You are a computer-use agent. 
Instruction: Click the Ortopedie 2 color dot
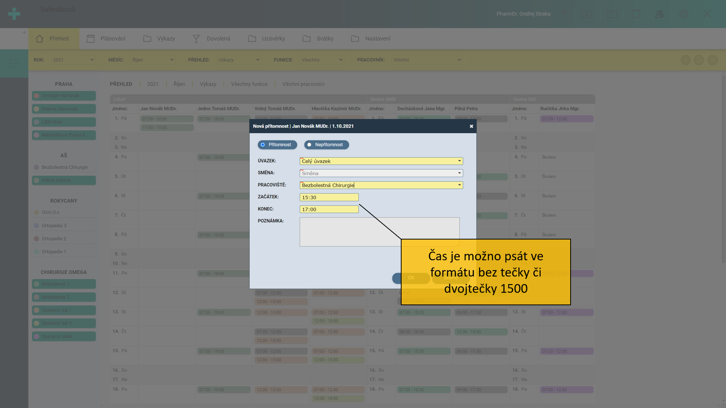(37, 239)
